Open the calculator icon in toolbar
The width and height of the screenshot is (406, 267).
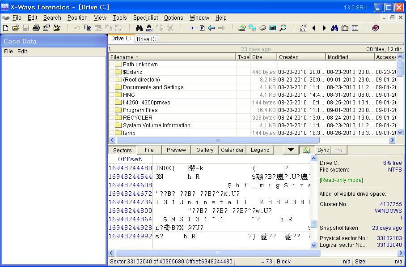click(272, 28)
